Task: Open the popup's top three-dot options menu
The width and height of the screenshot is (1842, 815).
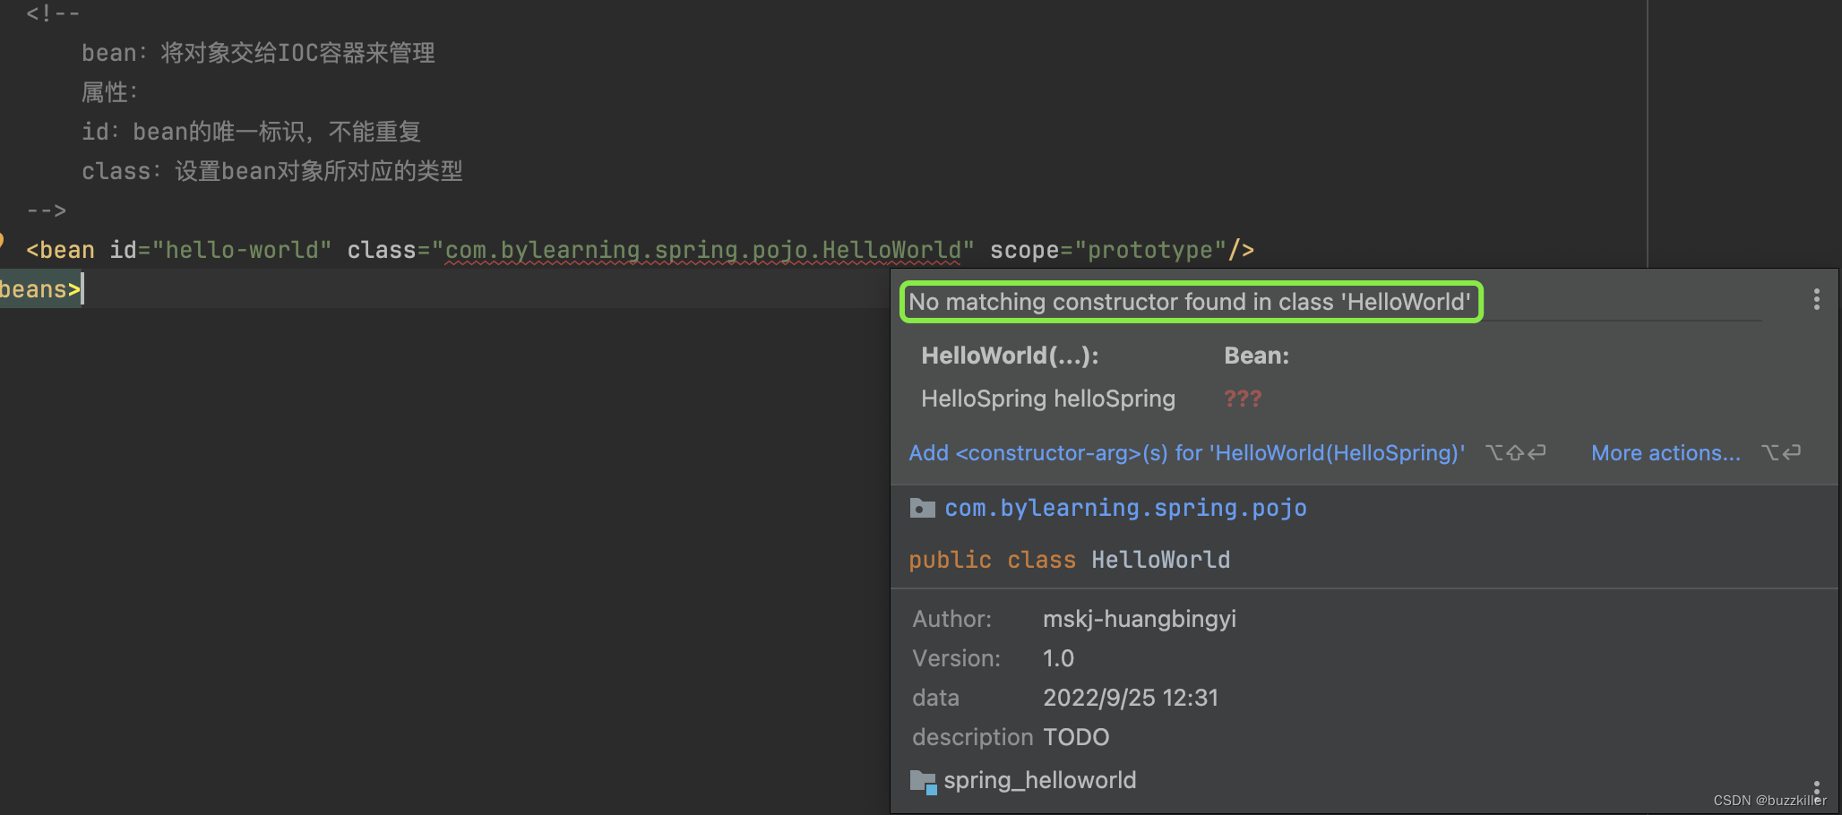Action: (x=1816, y=299)
